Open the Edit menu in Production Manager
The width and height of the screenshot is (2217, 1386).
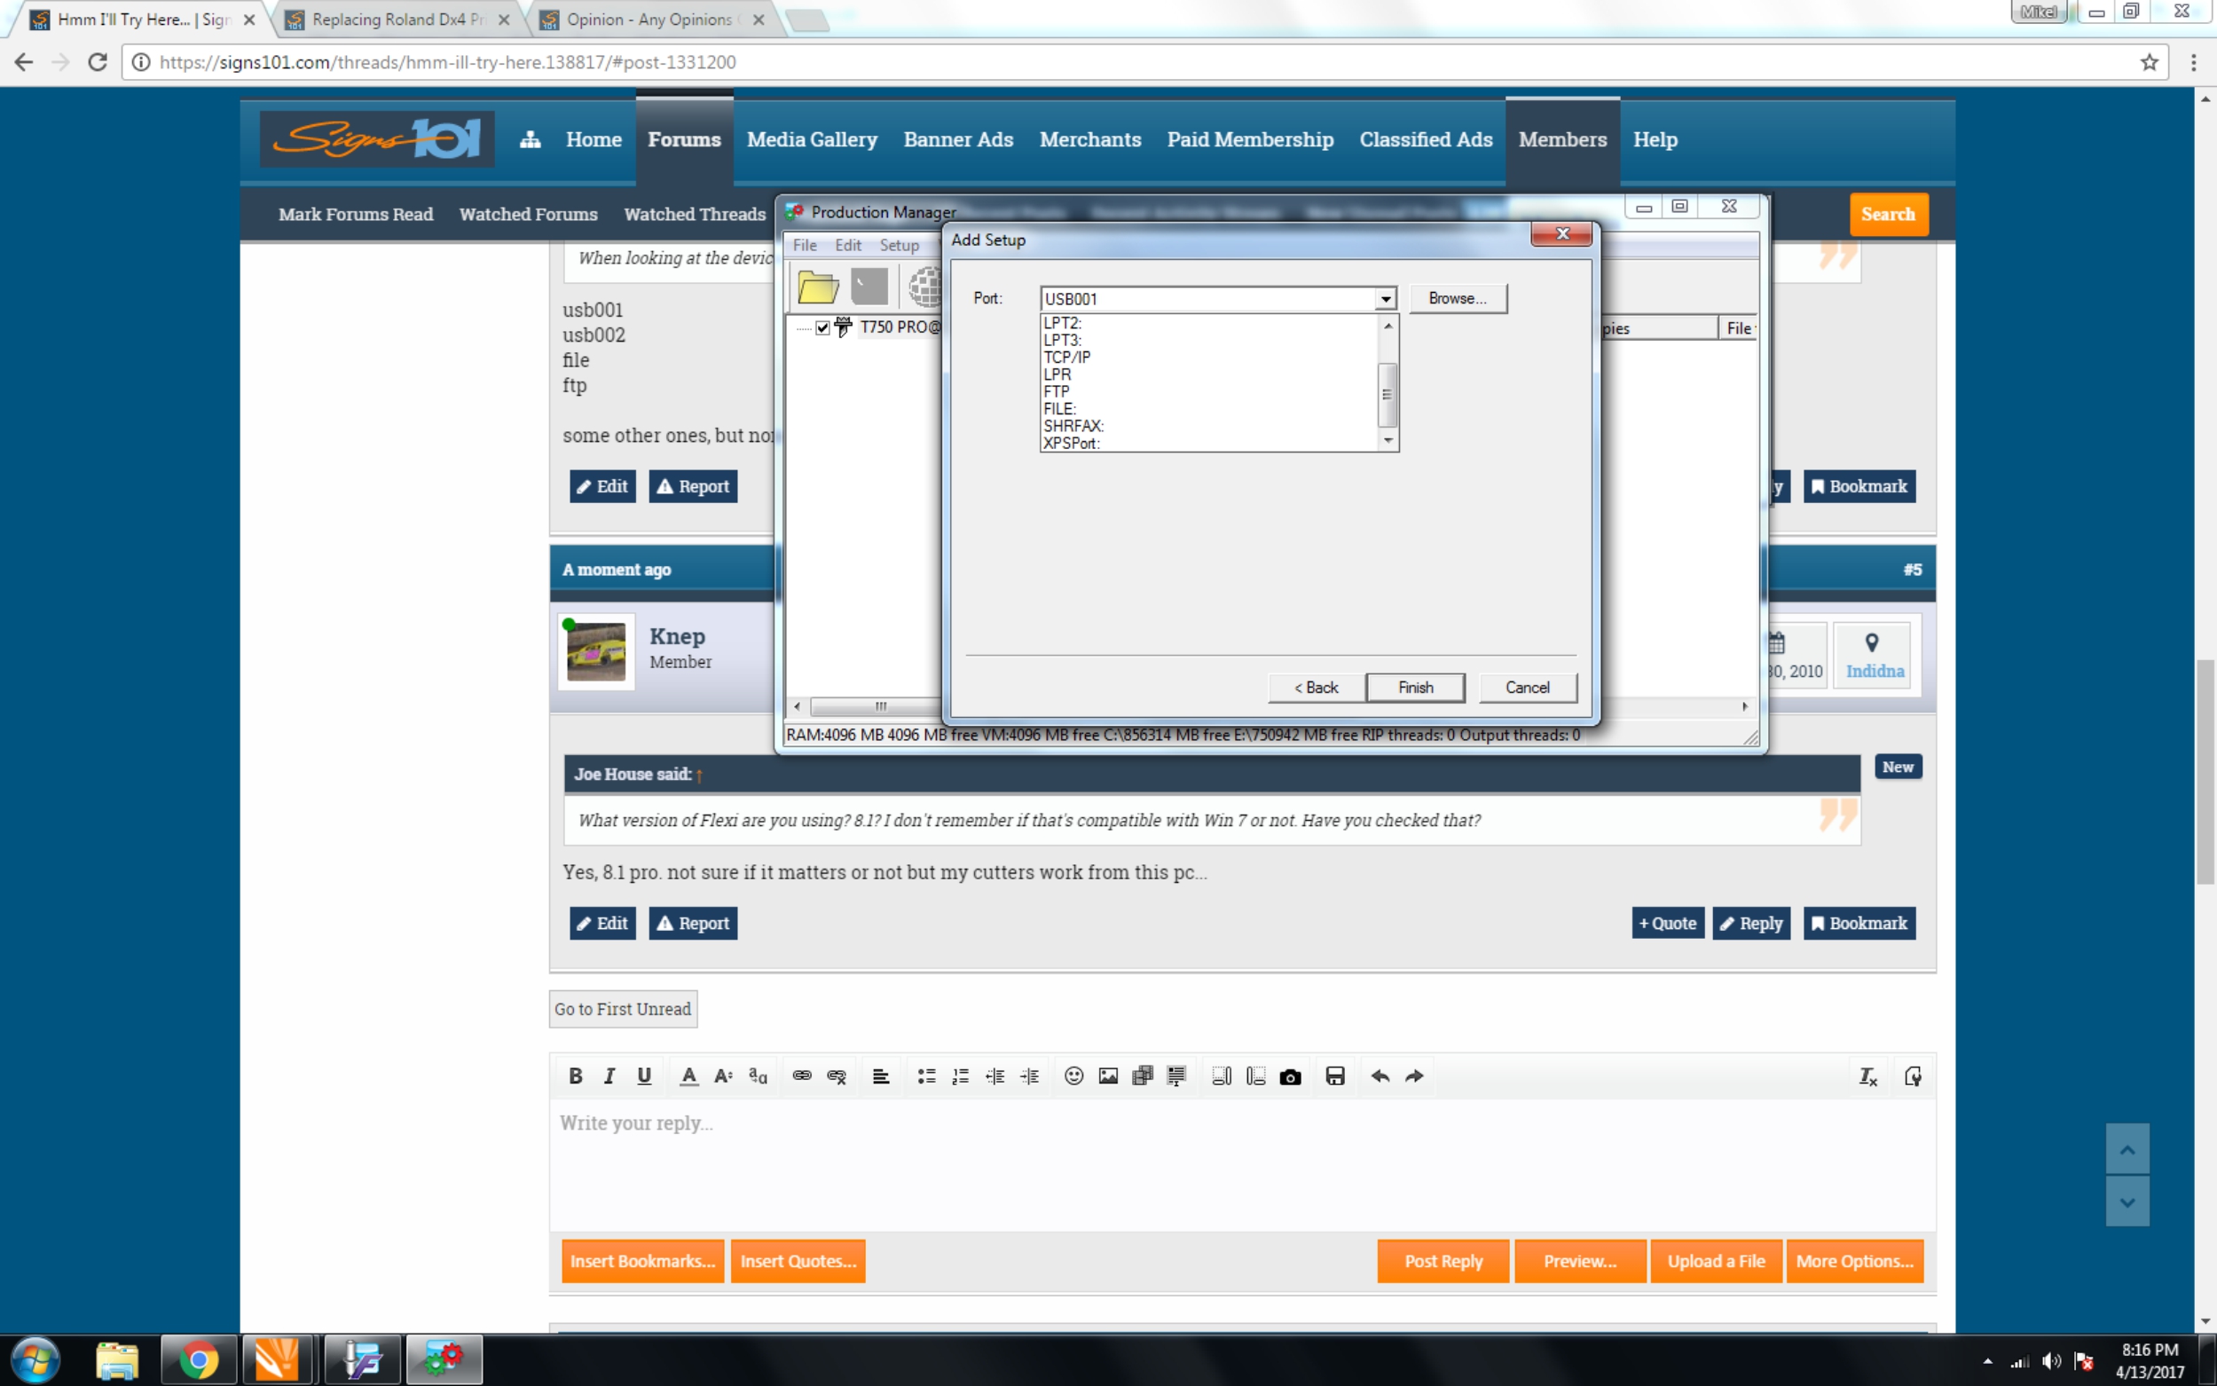pos(848,245)
